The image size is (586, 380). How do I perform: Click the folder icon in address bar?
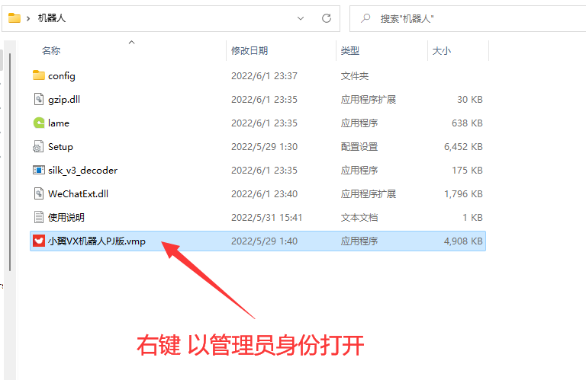[x=14, y=18]
